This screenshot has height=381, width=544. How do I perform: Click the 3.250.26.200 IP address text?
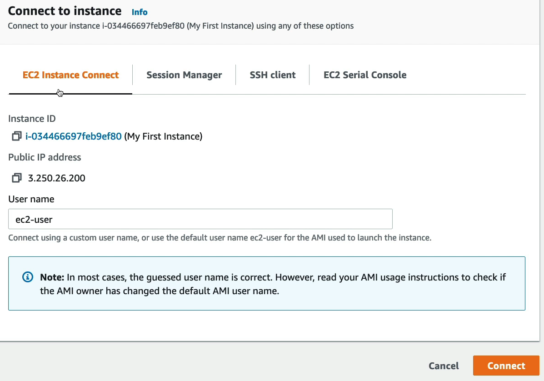coord(57,178)
